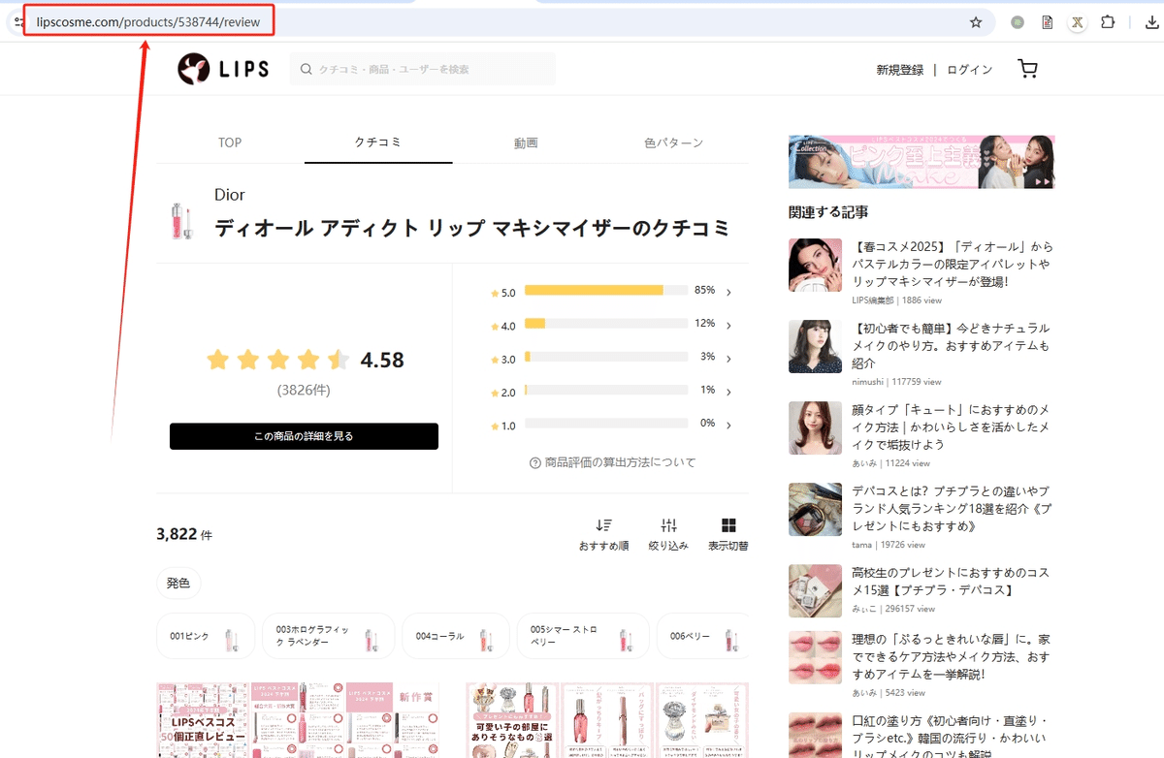Open article デパコスとは？プチプラとの違い
This screenshot has height=758, width=1164.
[952, 508]
